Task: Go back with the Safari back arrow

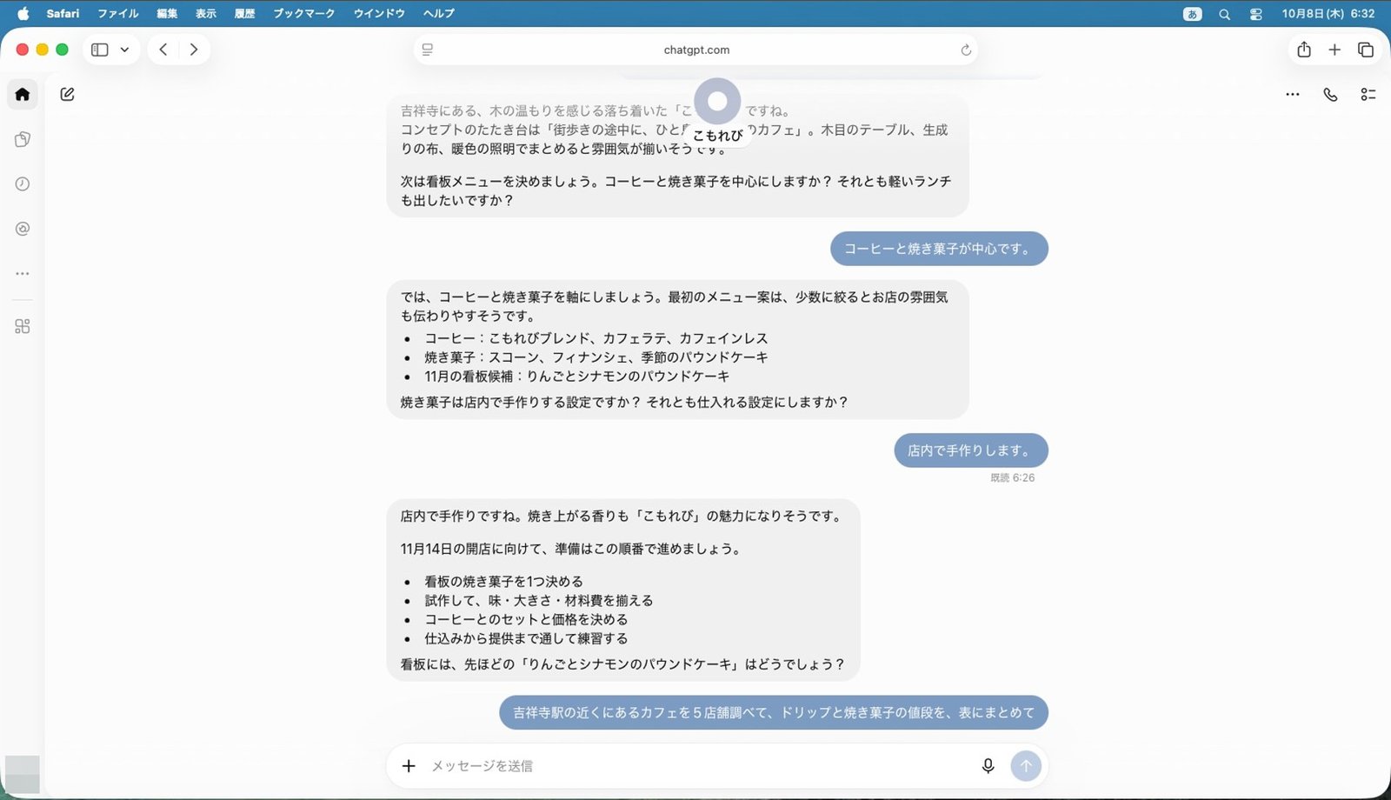Action: pos(163,50)
